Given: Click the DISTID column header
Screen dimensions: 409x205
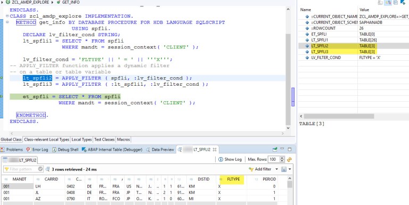Looking at the screenshot, I should point(201,179).
